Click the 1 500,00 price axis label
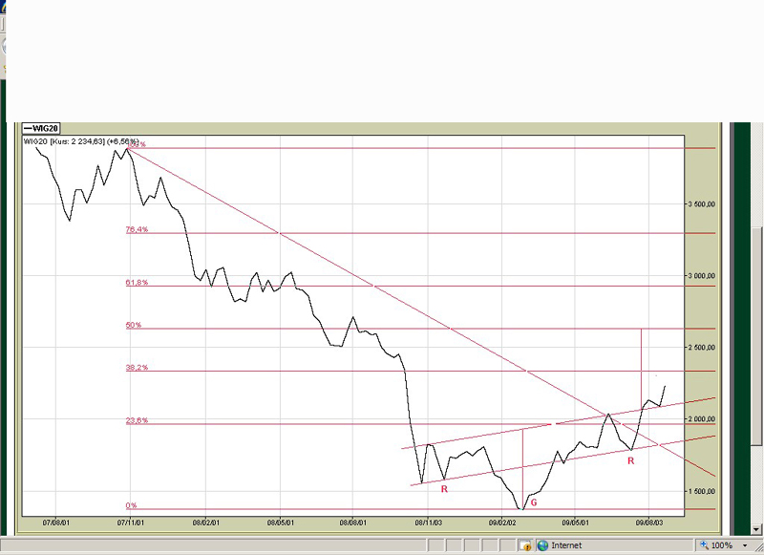 (x=701, y=491)
